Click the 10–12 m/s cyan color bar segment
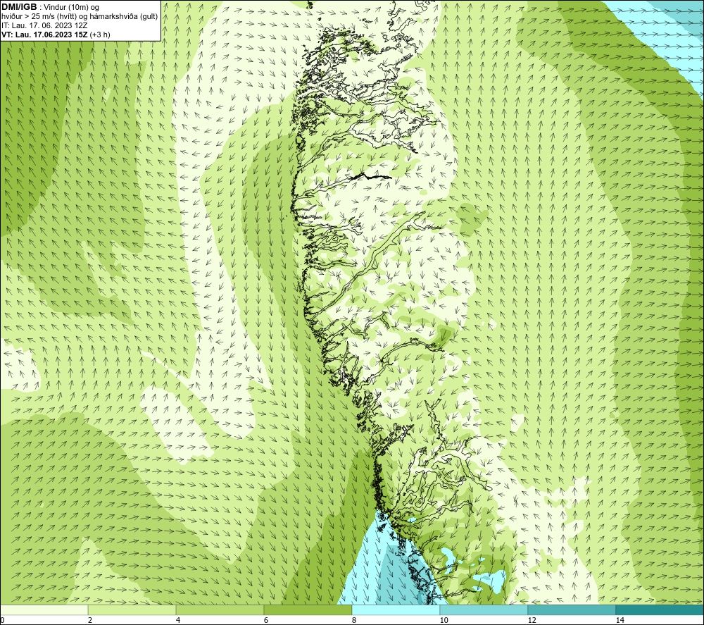The image size is (704, 625). 484,610
